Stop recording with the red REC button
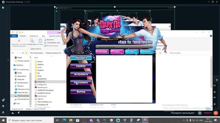The width and height of the screenshot is (220, 123). tap(216, 113)
